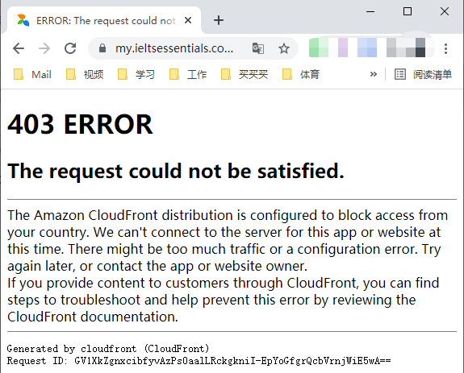
Task: Open the 阅读清单 reading list
Action: 423,74
